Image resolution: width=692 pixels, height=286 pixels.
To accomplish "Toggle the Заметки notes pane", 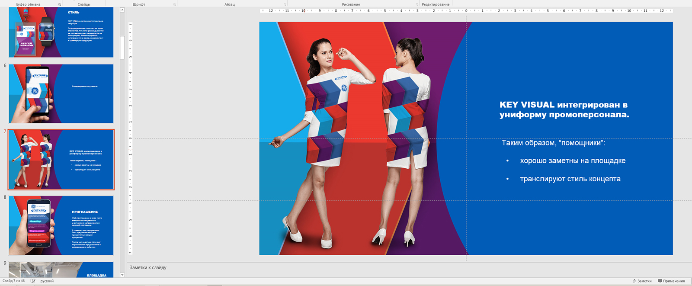I will click(642, 281).
